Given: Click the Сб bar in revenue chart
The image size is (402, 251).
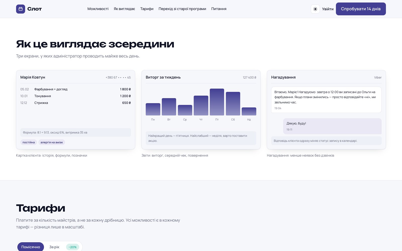Looking at the screenshot, I should tap(233, 104).
